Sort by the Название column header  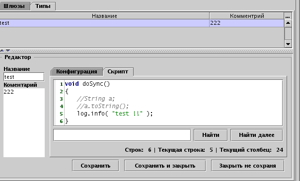coord(104,16)
